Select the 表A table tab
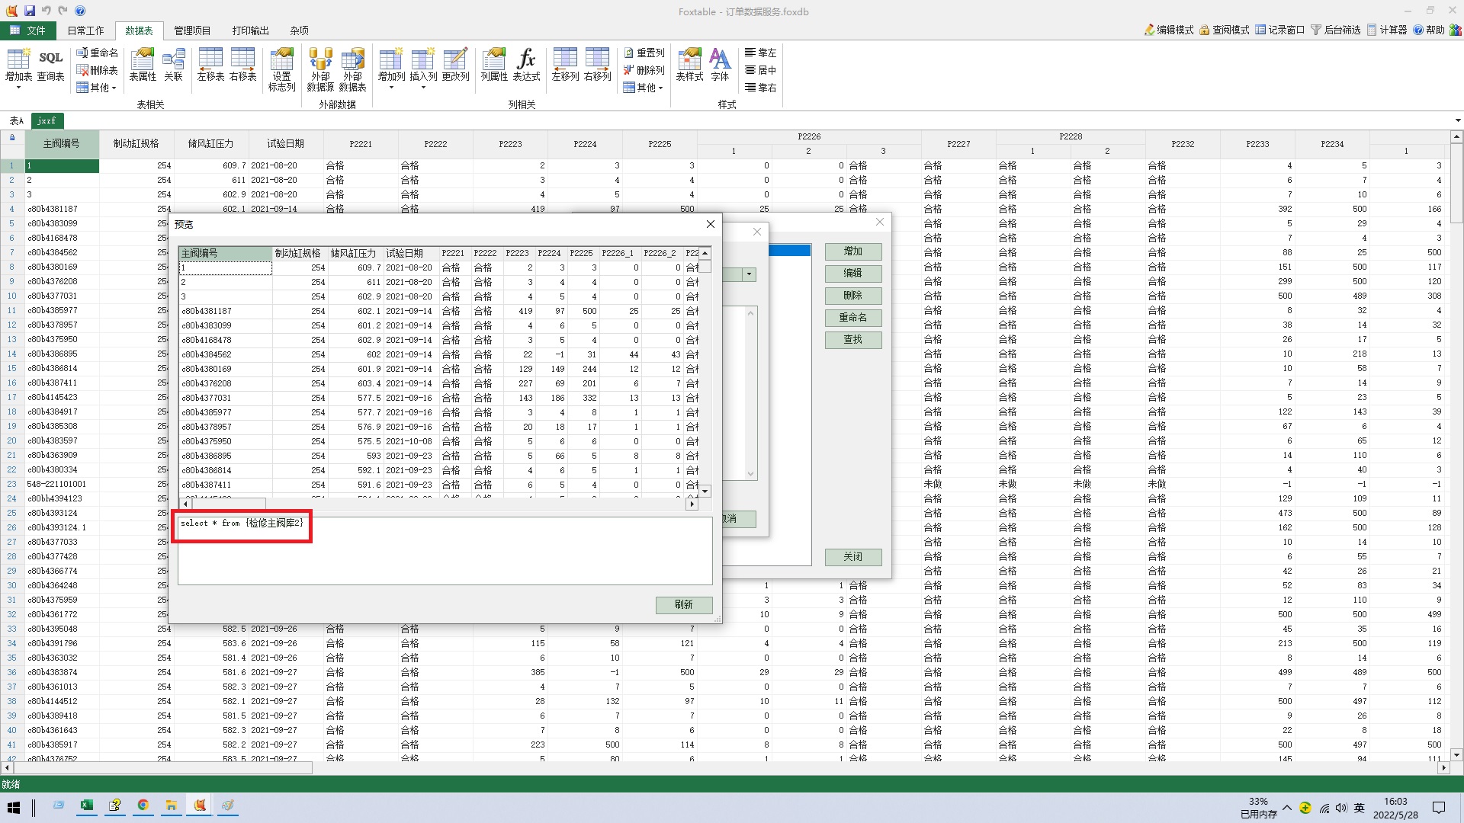This screenshot has width=1464, height=823. 16,120
